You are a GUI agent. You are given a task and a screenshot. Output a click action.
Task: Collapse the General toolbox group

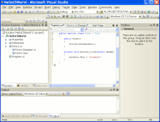tap(122, 29)
